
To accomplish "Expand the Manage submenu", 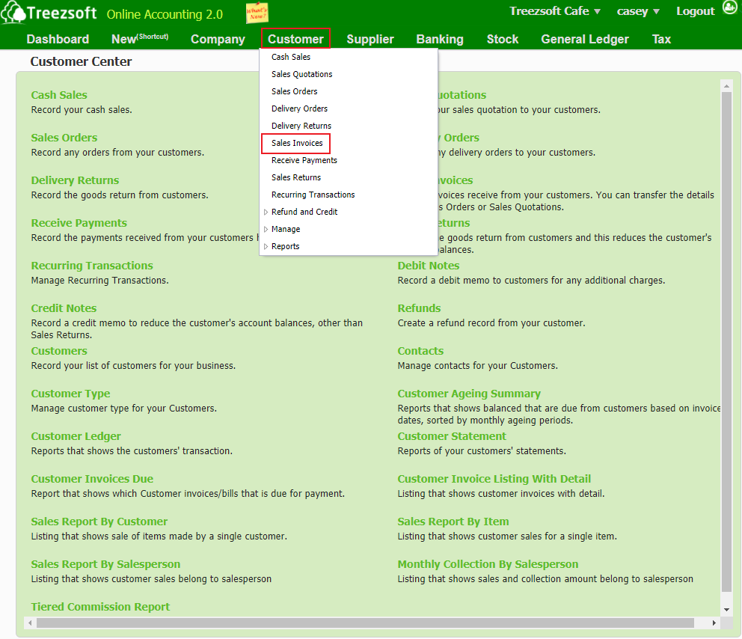I will (285, 229).
